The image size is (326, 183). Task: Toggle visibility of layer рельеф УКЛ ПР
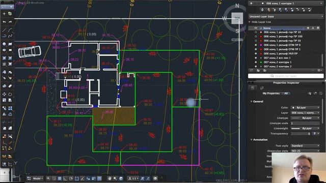click(256, 53)
